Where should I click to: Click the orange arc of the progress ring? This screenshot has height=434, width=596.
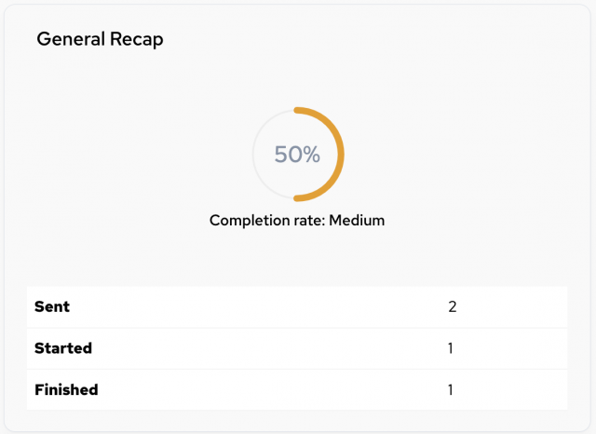point(341,155)
